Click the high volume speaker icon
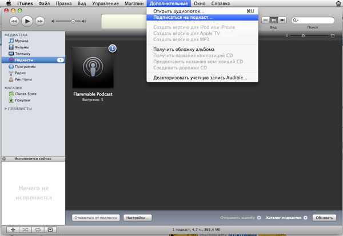343x236 pixels. [84, 21]
